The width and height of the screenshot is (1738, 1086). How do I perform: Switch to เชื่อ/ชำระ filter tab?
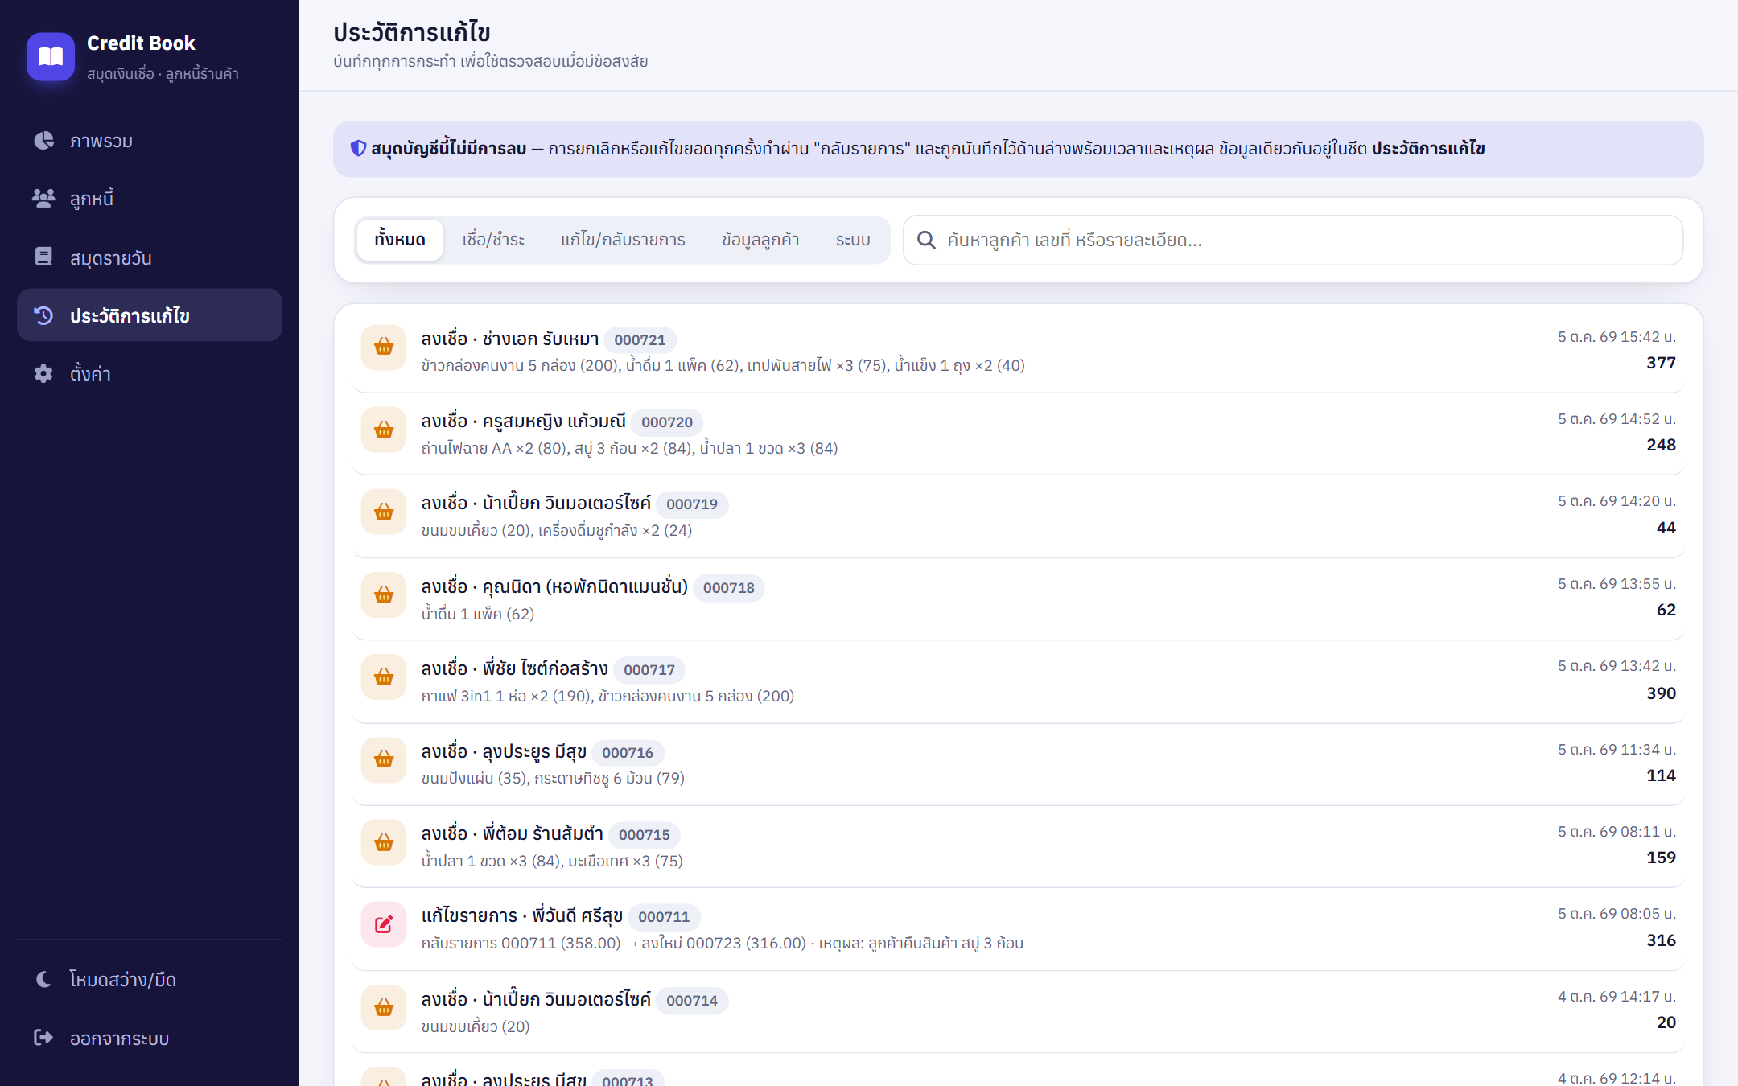pyautogui.click(x=493, y=240)
